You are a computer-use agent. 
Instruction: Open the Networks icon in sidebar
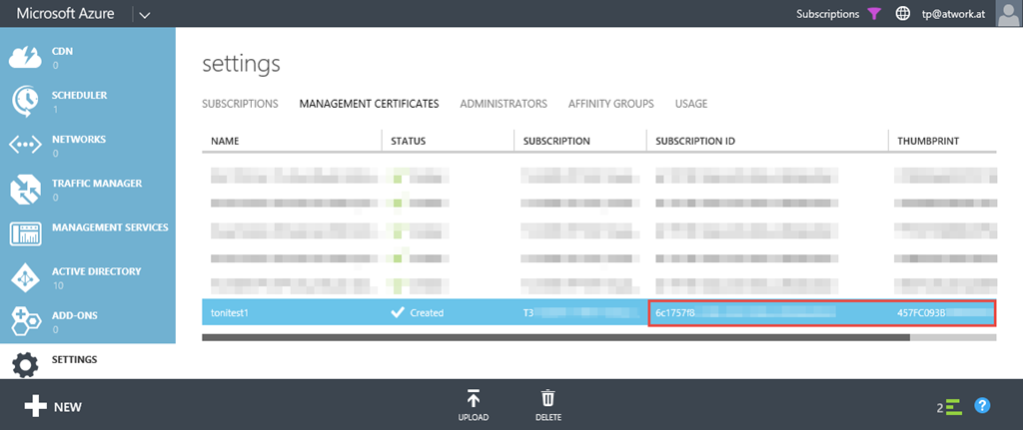point(25,146)
